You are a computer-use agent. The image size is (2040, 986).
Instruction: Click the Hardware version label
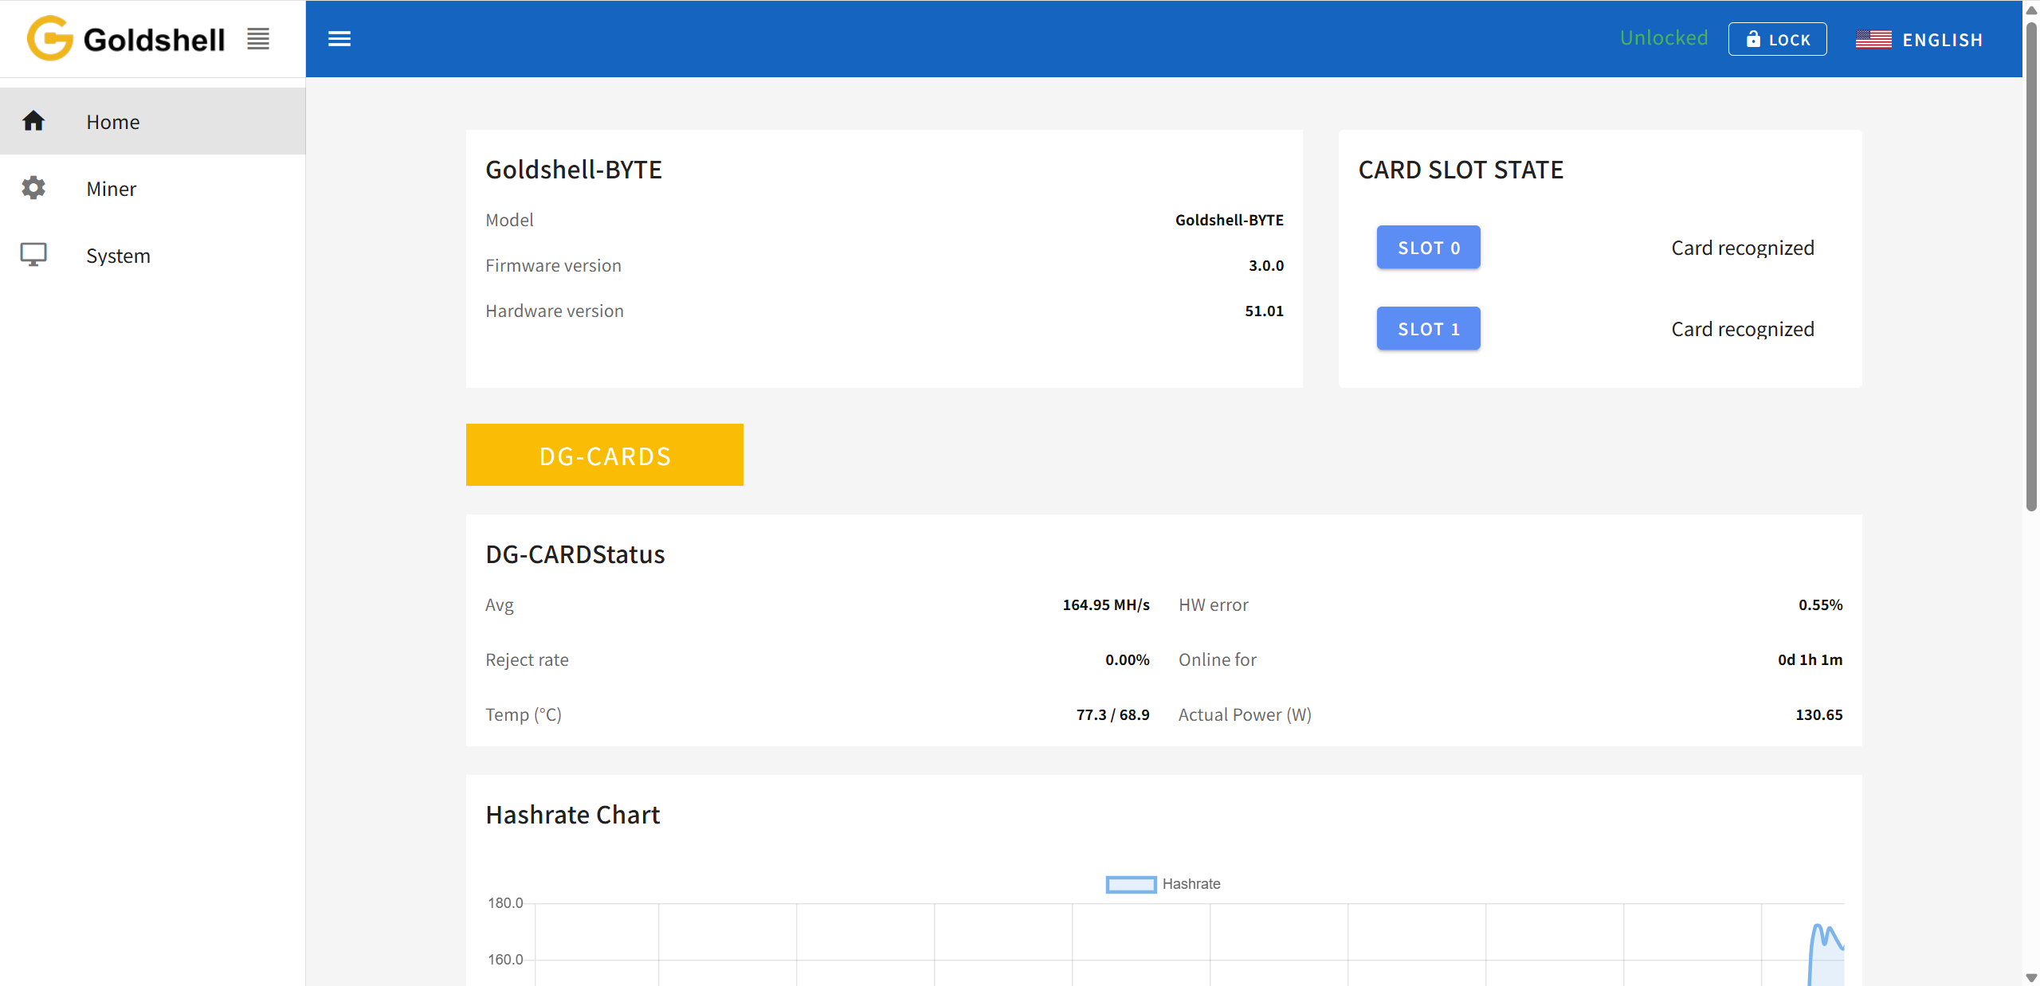[x=555, y=311]
